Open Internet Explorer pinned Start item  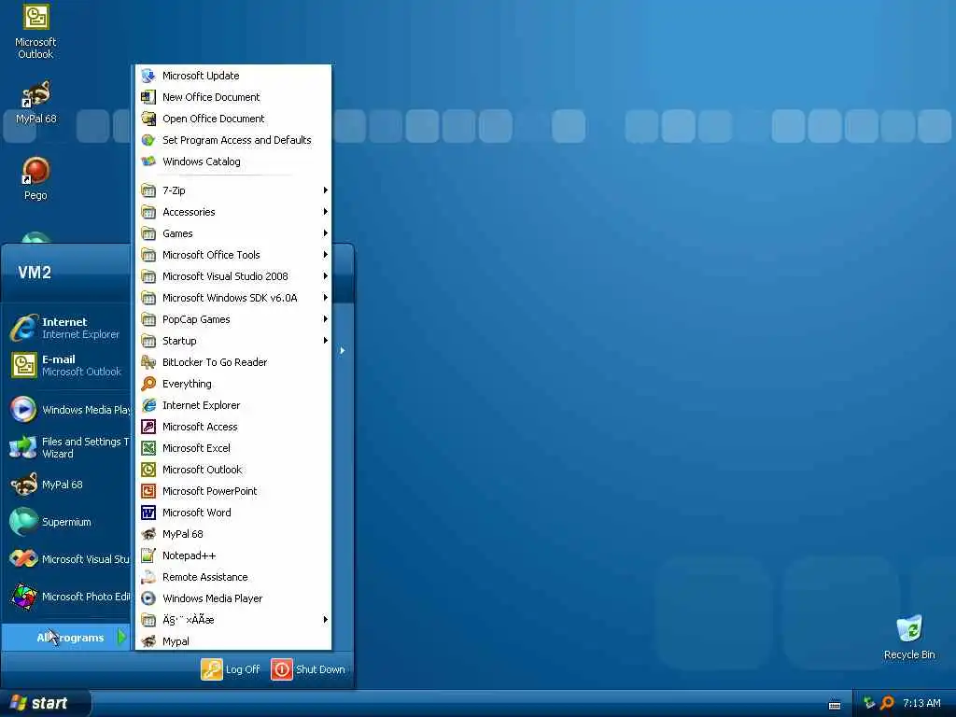(67, 328)
